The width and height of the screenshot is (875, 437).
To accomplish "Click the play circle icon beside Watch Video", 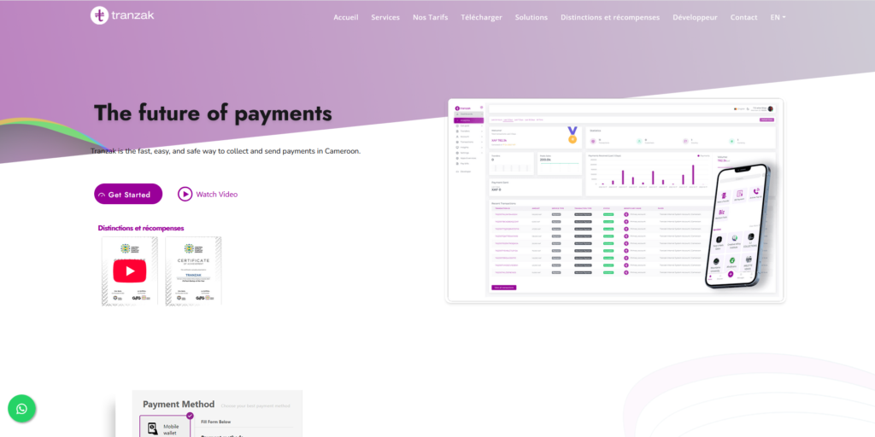I will (x=185, y=194).
